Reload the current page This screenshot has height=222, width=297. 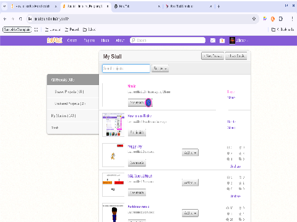[x=20, y=19]
